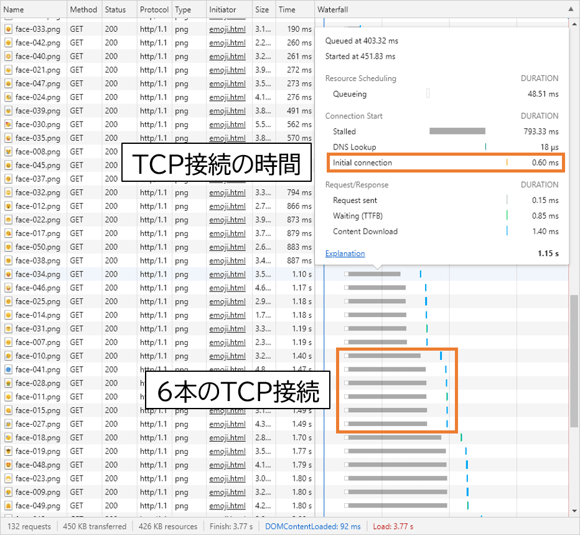Click the face-045.png file icon
The width and height of the screenshot is (580, 535).
[x=8, y=165]
